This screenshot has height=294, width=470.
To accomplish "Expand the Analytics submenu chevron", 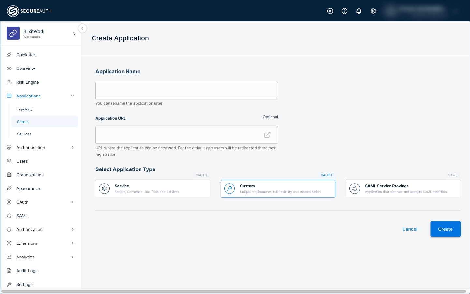I will tap(73, 257).
